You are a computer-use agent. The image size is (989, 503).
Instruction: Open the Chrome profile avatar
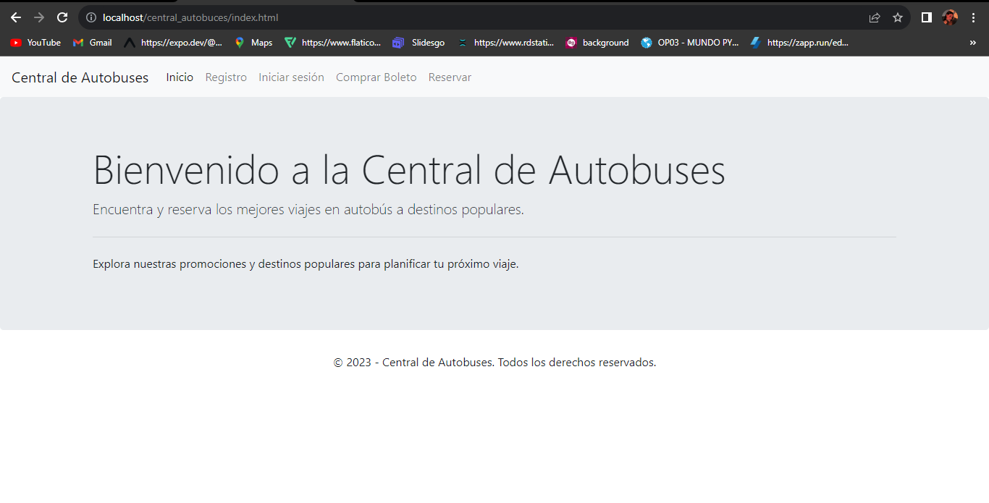[x=950, y=17]
